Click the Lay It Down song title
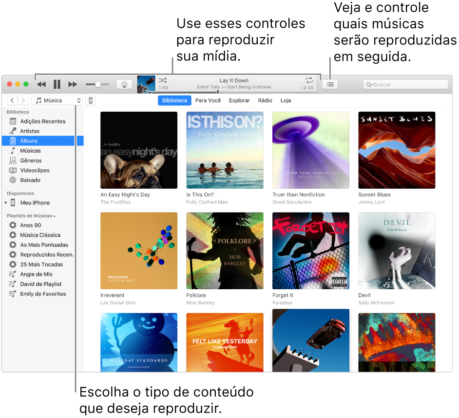Viewport: 459px width, 418px height. [x=234, y=80]
